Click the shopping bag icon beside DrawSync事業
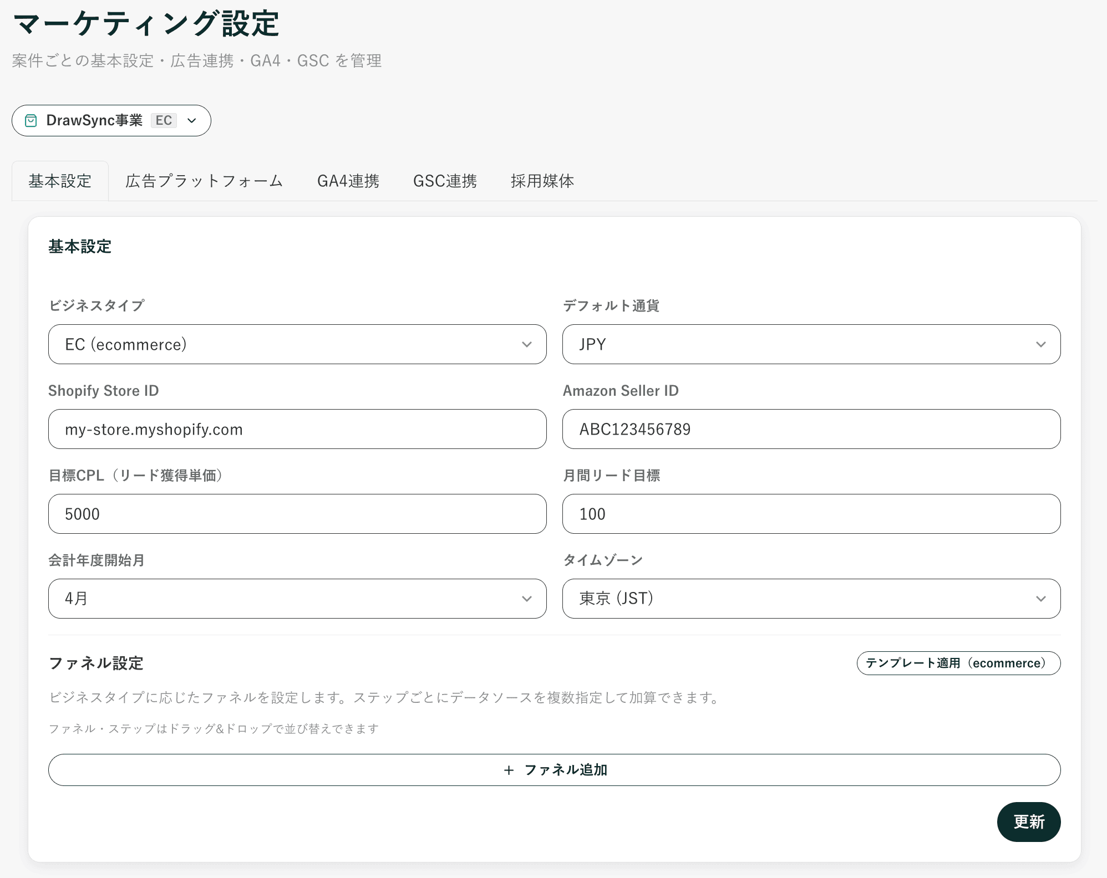 click(x=31, y=120)
